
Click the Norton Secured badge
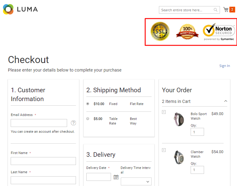[219, 32]
